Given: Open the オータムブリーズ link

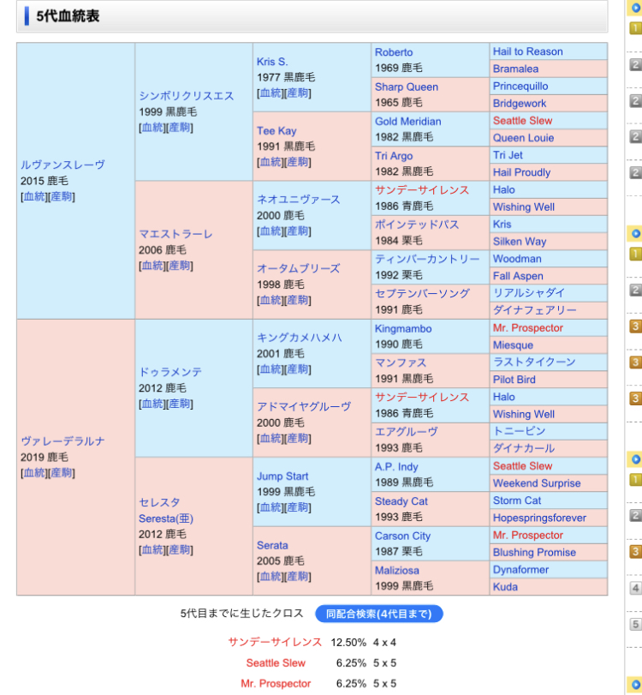Looking at the screenshot, I should point(299,268).
